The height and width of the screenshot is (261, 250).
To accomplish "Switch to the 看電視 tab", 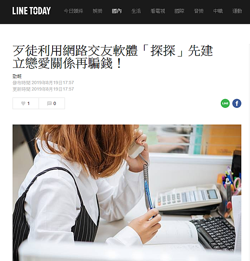I will [x=158, y=11].
